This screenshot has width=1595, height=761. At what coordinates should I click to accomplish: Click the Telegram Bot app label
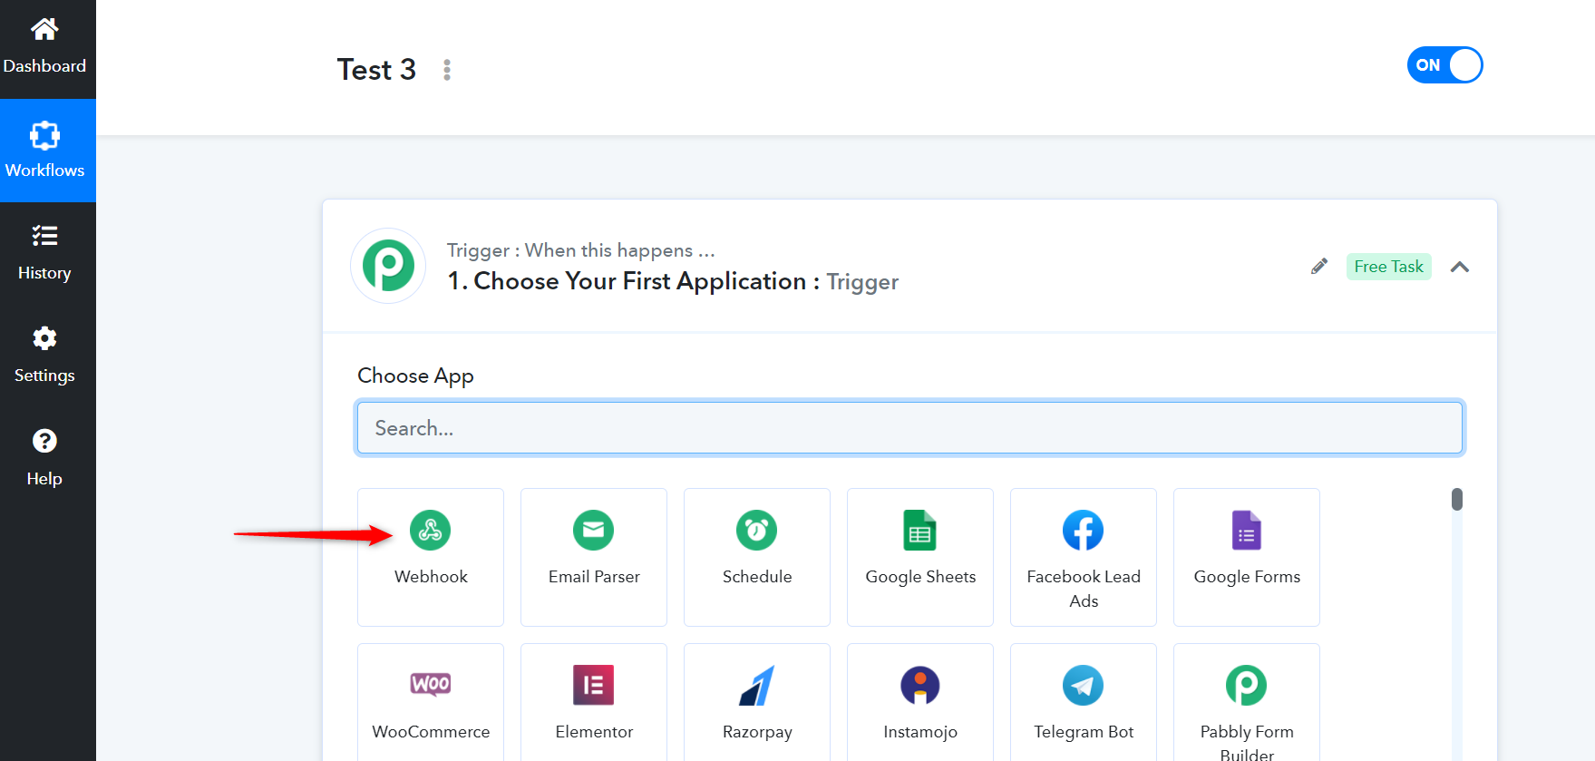pyautogui.click(x=1084, y=732)
